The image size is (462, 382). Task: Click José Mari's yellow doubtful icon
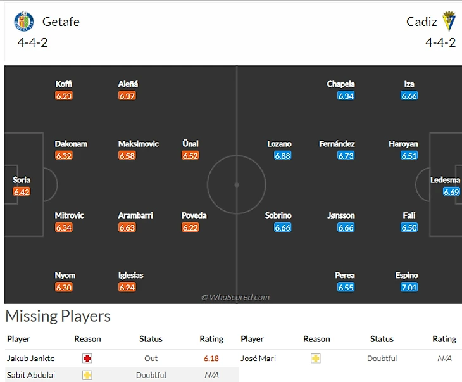315,359
